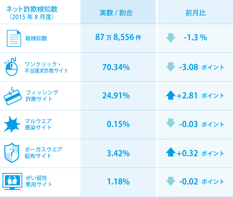Click the フィッシング詐欺サイト label
Screen dimensions: 233x197
pos(42,96)
